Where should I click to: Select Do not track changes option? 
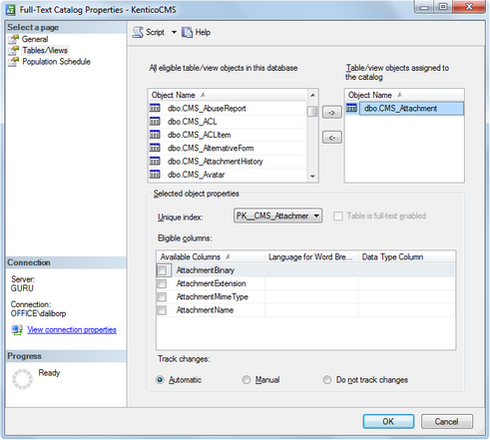pos(365,380)
